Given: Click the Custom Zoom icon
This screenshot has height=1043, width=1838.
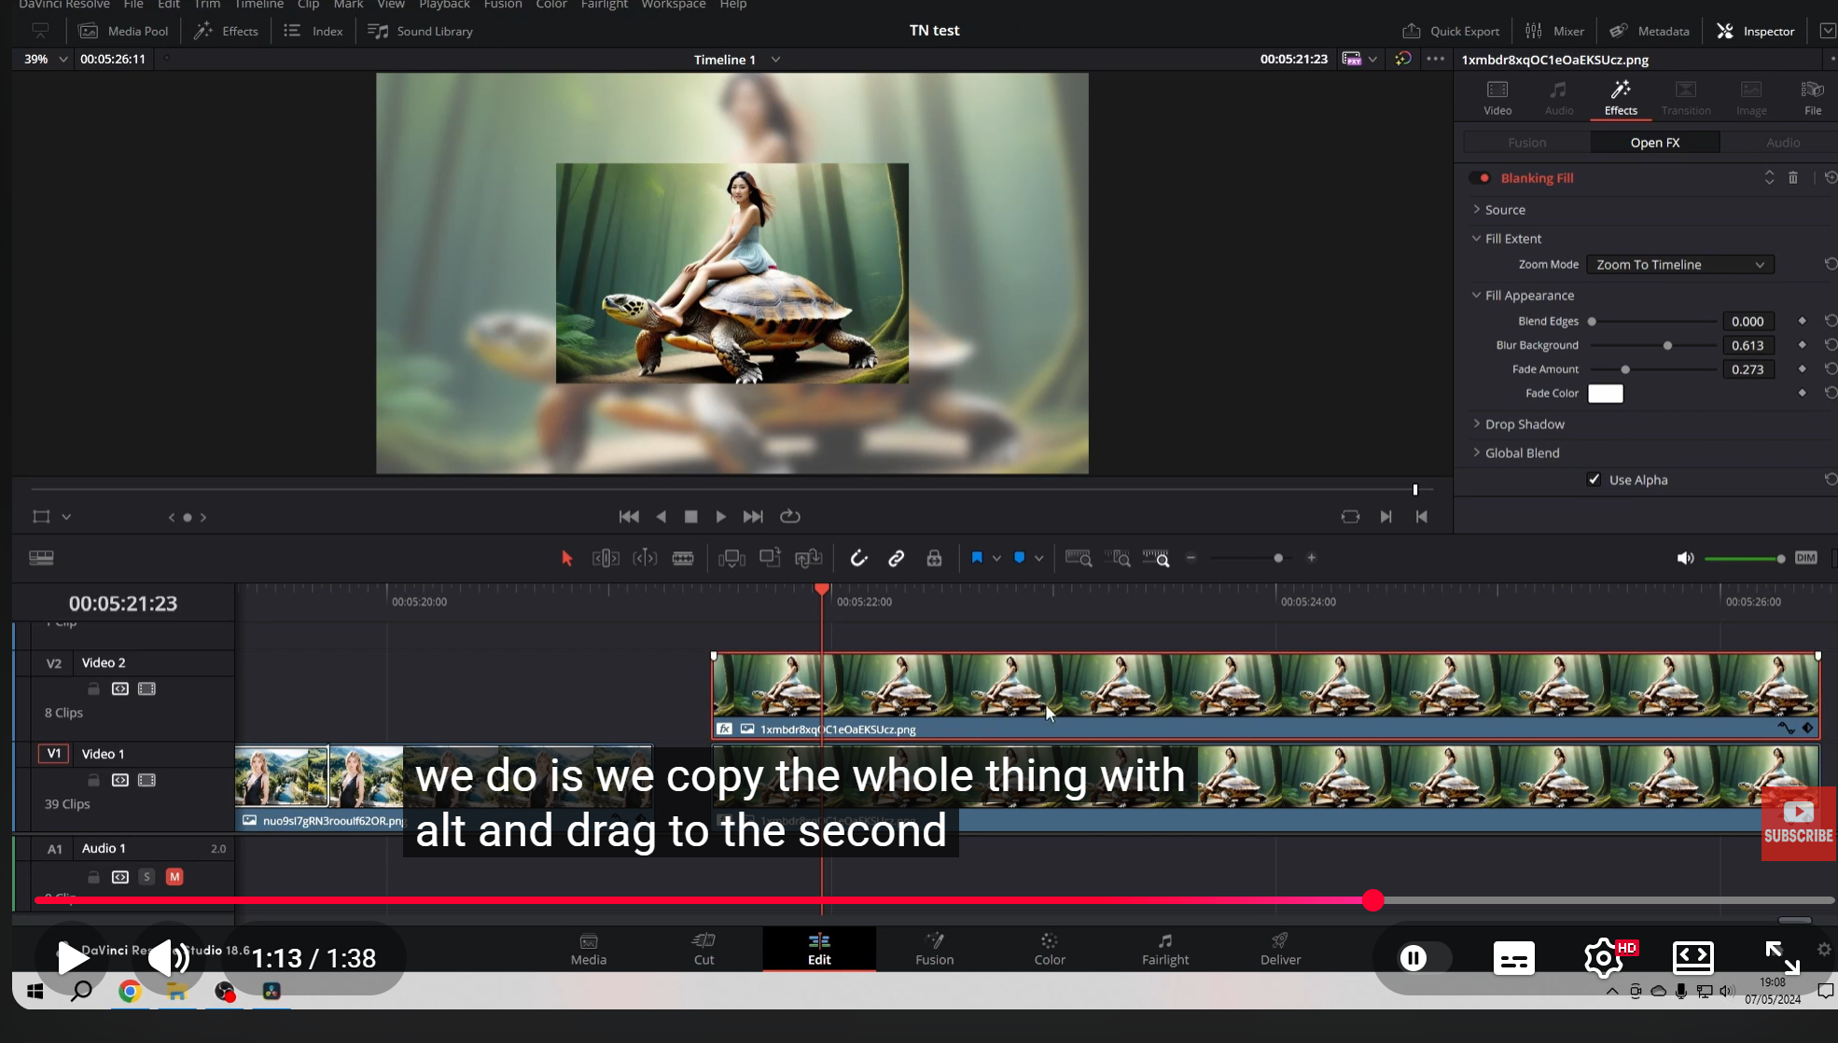Looking at the screenshot, I should pos(1156,558).
